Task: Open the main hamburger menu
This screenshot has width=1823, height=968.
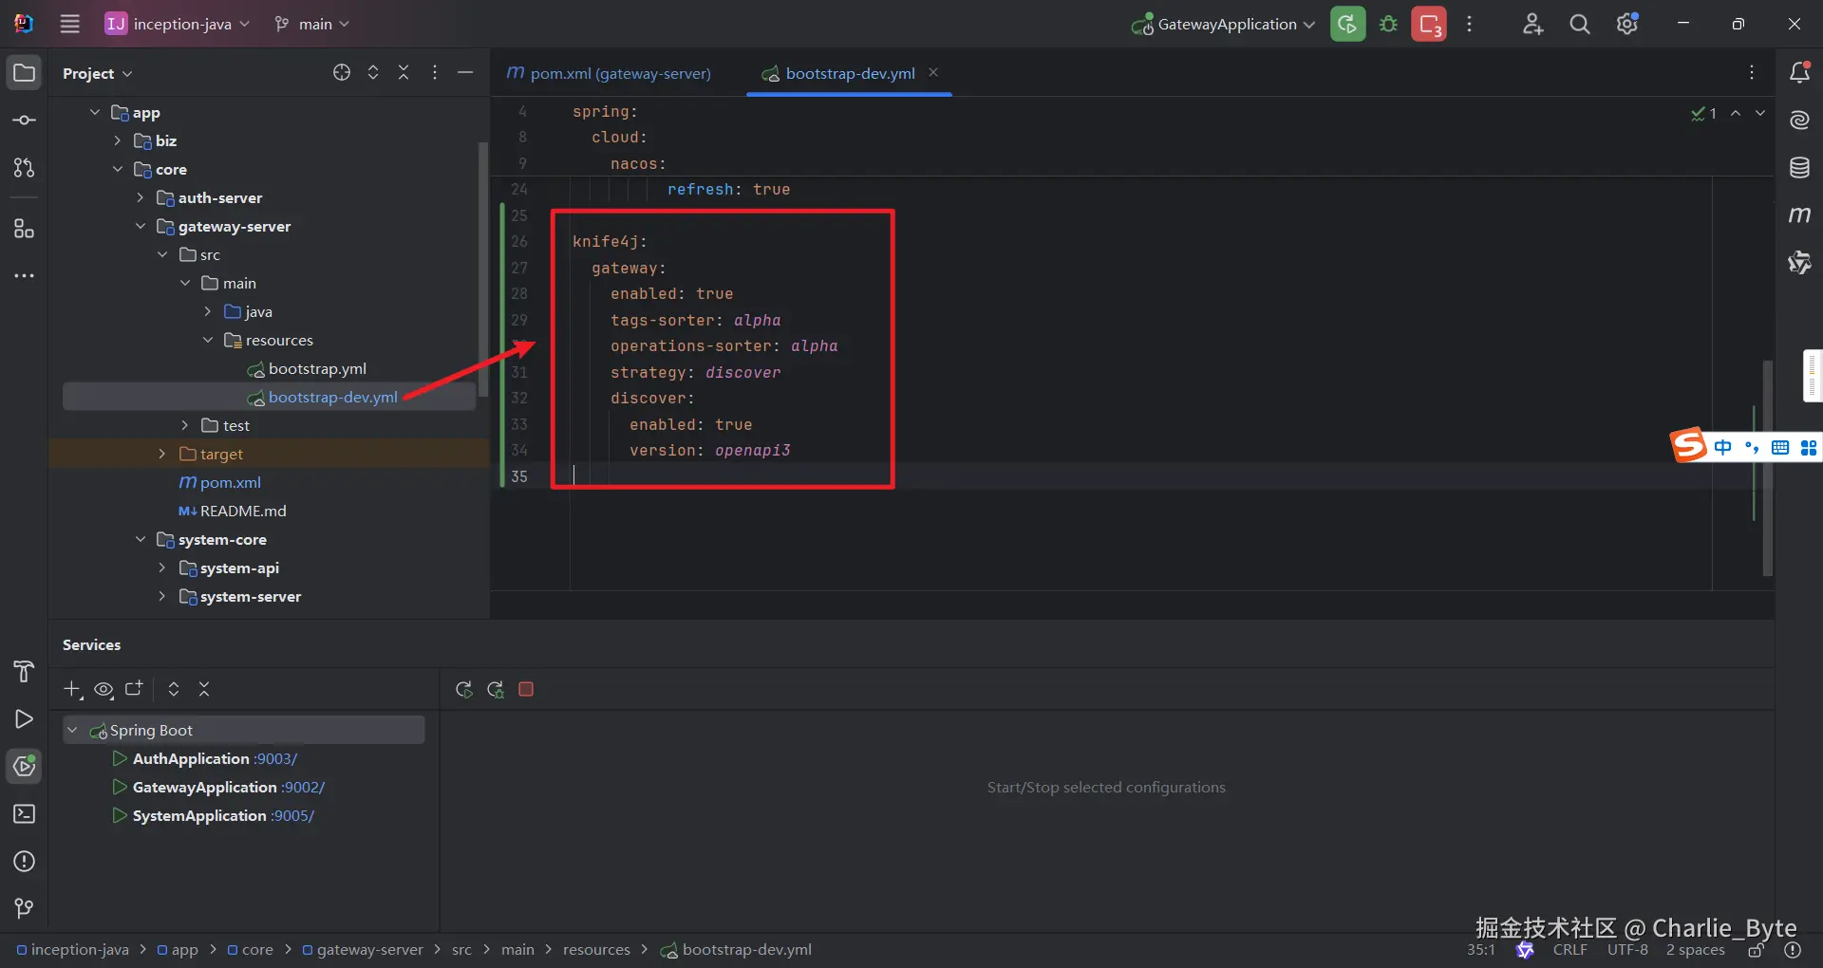Action: [x=70, y=25]
